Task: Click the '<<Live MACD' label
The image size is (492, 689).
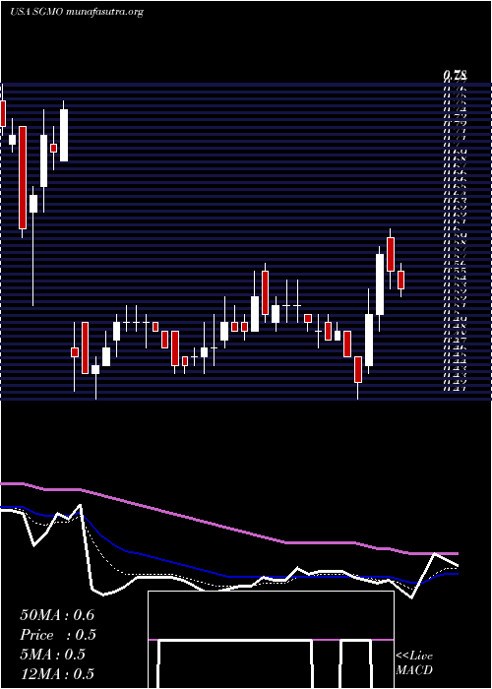Action: (414, 663)
